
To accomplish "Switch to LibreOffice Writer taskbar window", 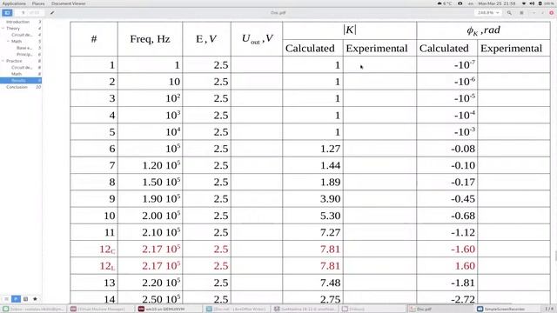I will tap(236, 309).
